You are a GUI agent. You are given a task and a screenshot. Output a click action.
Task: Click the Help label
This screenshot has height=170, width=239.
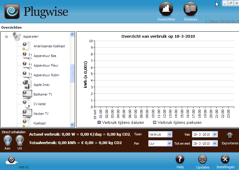tap(180, 167)
